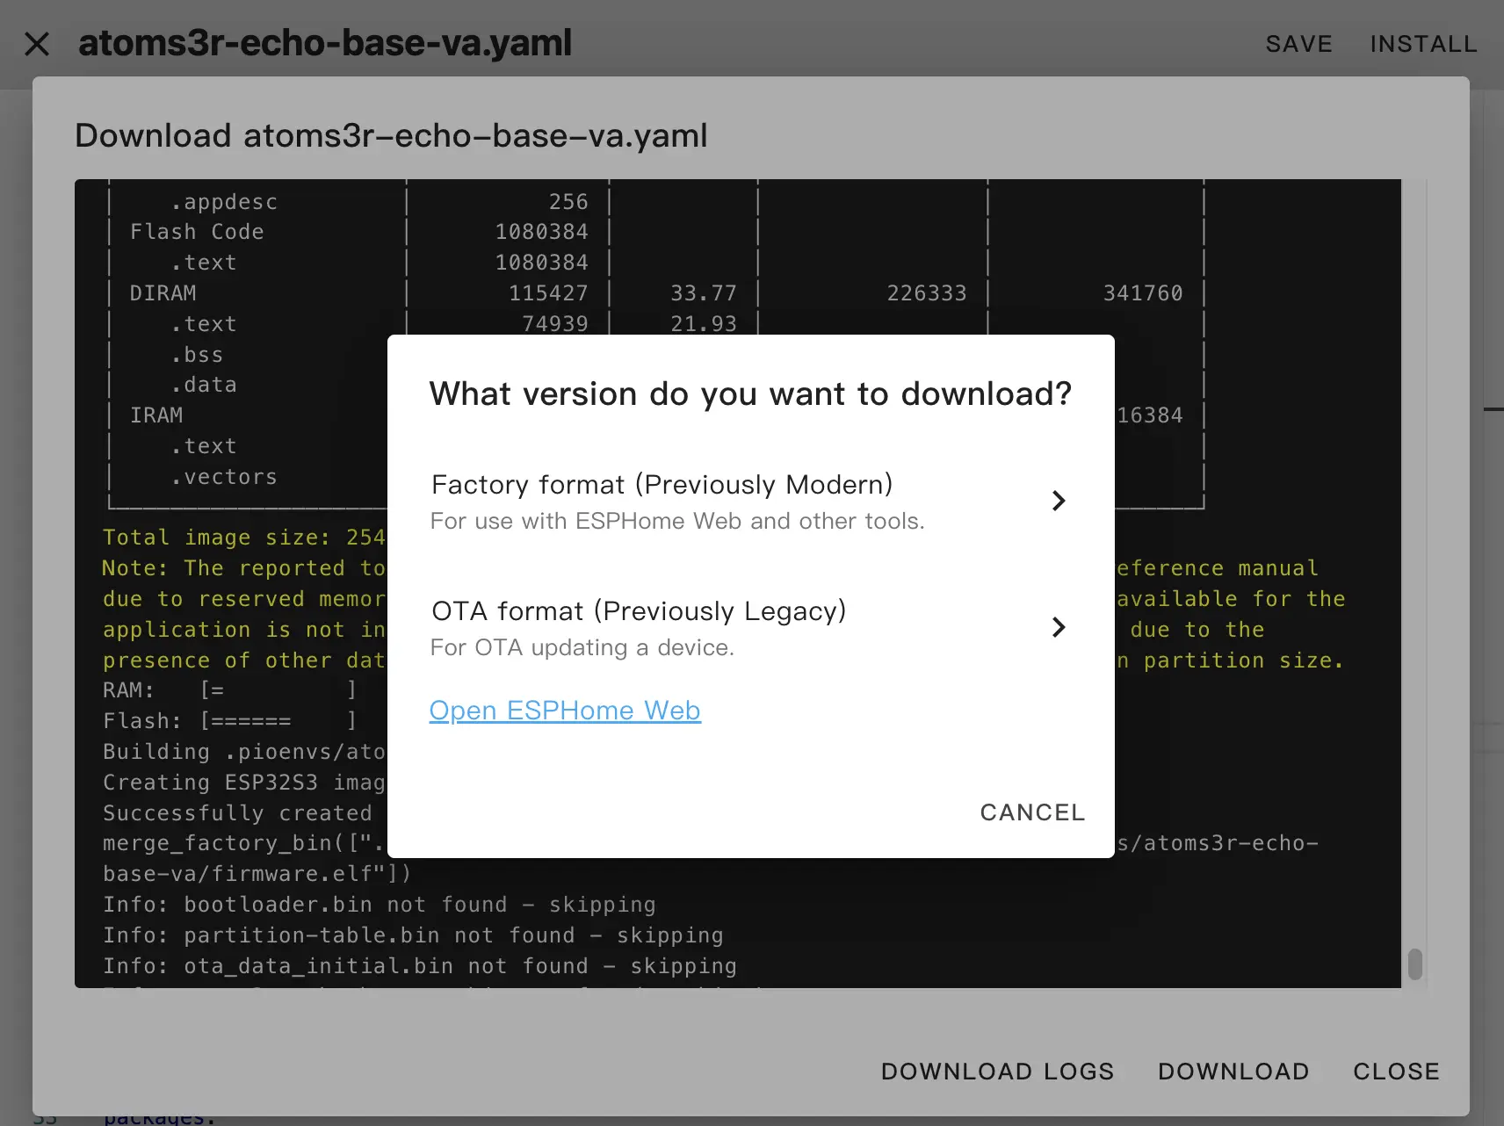The height and width of the screenshot is (1126, 1504).
Task: Click the chevron beside OTA format
Action: click(1058, 627)
